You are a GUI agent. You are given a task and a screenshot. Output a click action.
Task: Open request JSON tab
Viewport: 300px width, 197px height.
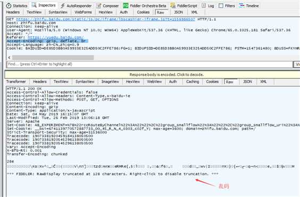click(x=179, y=12)
